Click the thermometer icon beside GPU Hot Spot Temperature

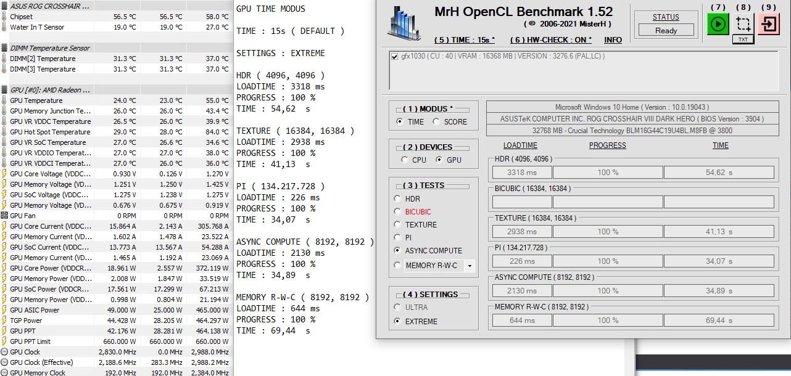tap(4, 132)
